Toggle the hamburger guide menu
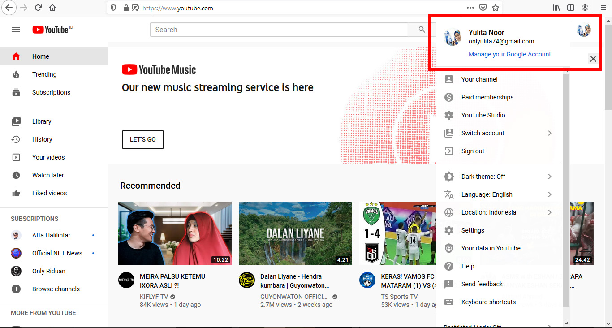Viewport: 612px width, 328px height. [x=16, y=30]
